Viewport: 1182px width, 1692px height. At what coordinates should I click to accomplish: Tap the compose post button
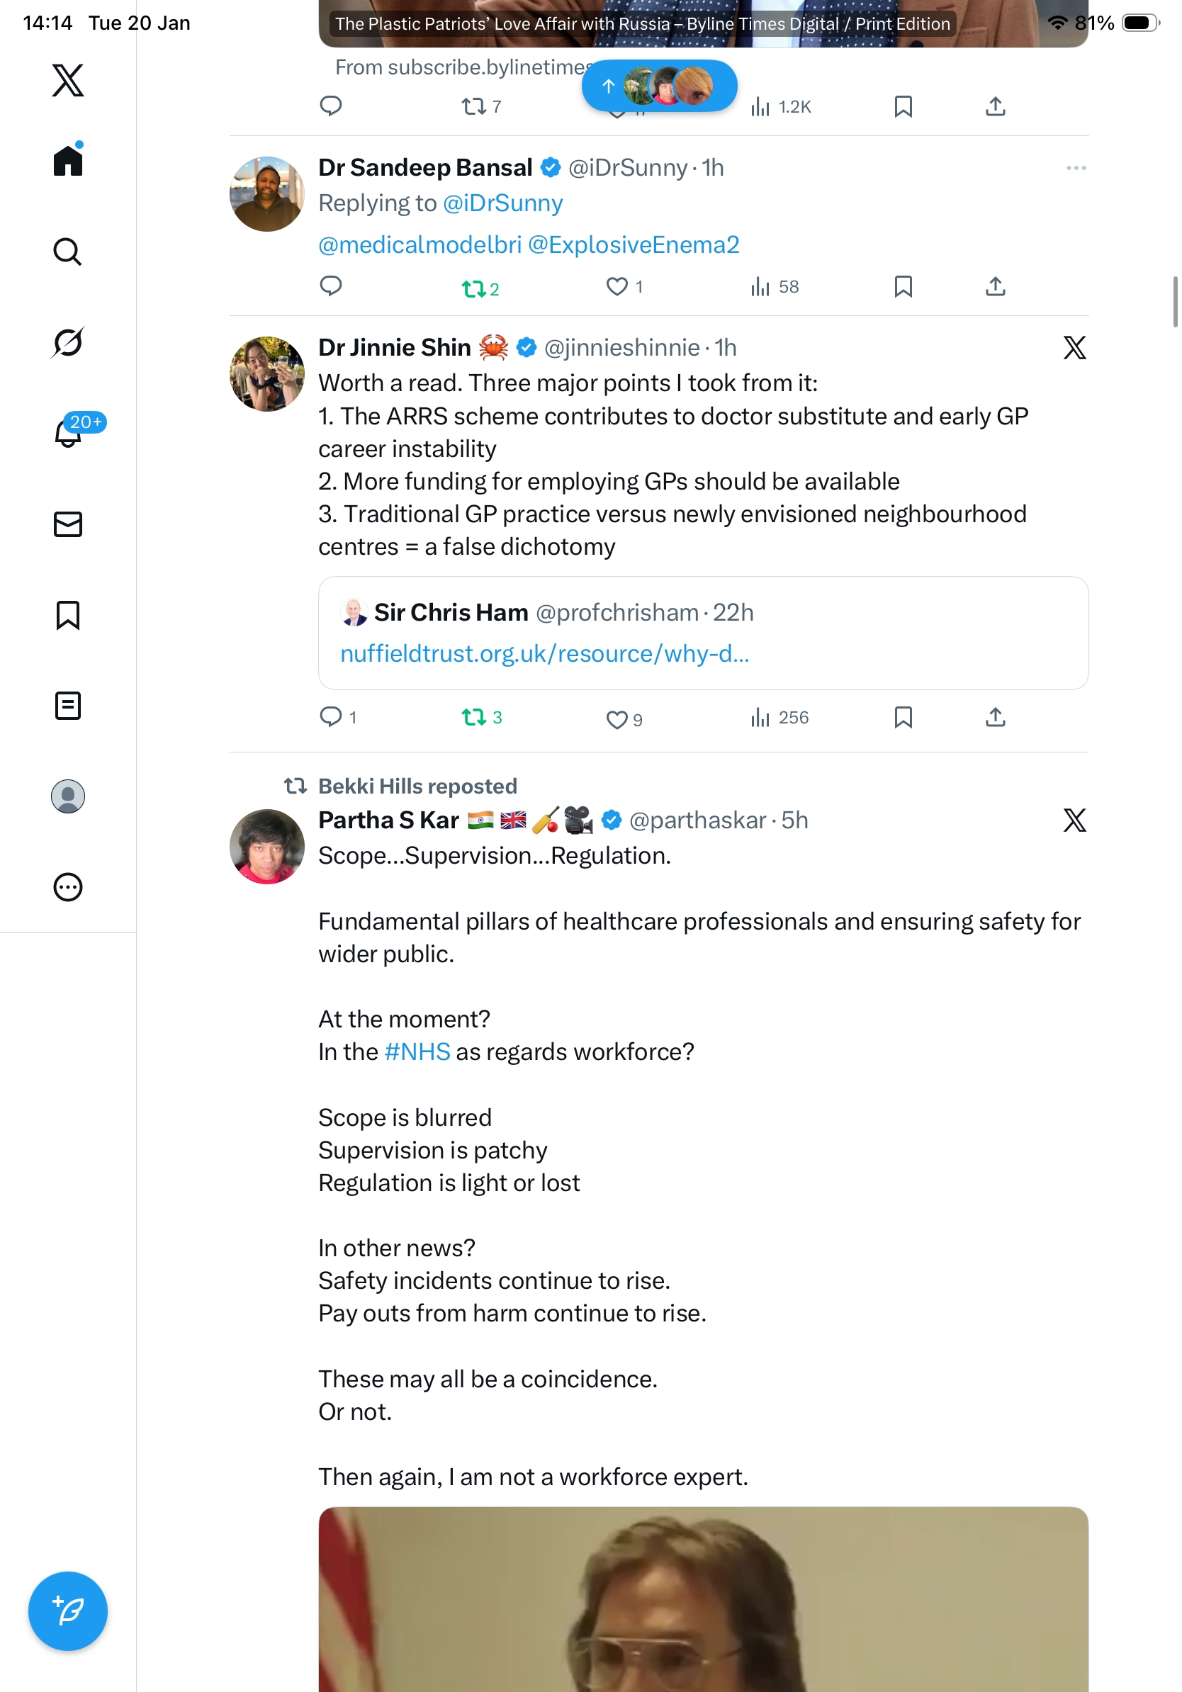point(68,1611)
